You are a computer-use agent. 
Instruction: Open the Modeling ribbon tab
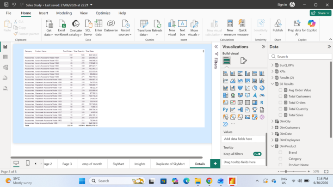[x=64, y=13]
